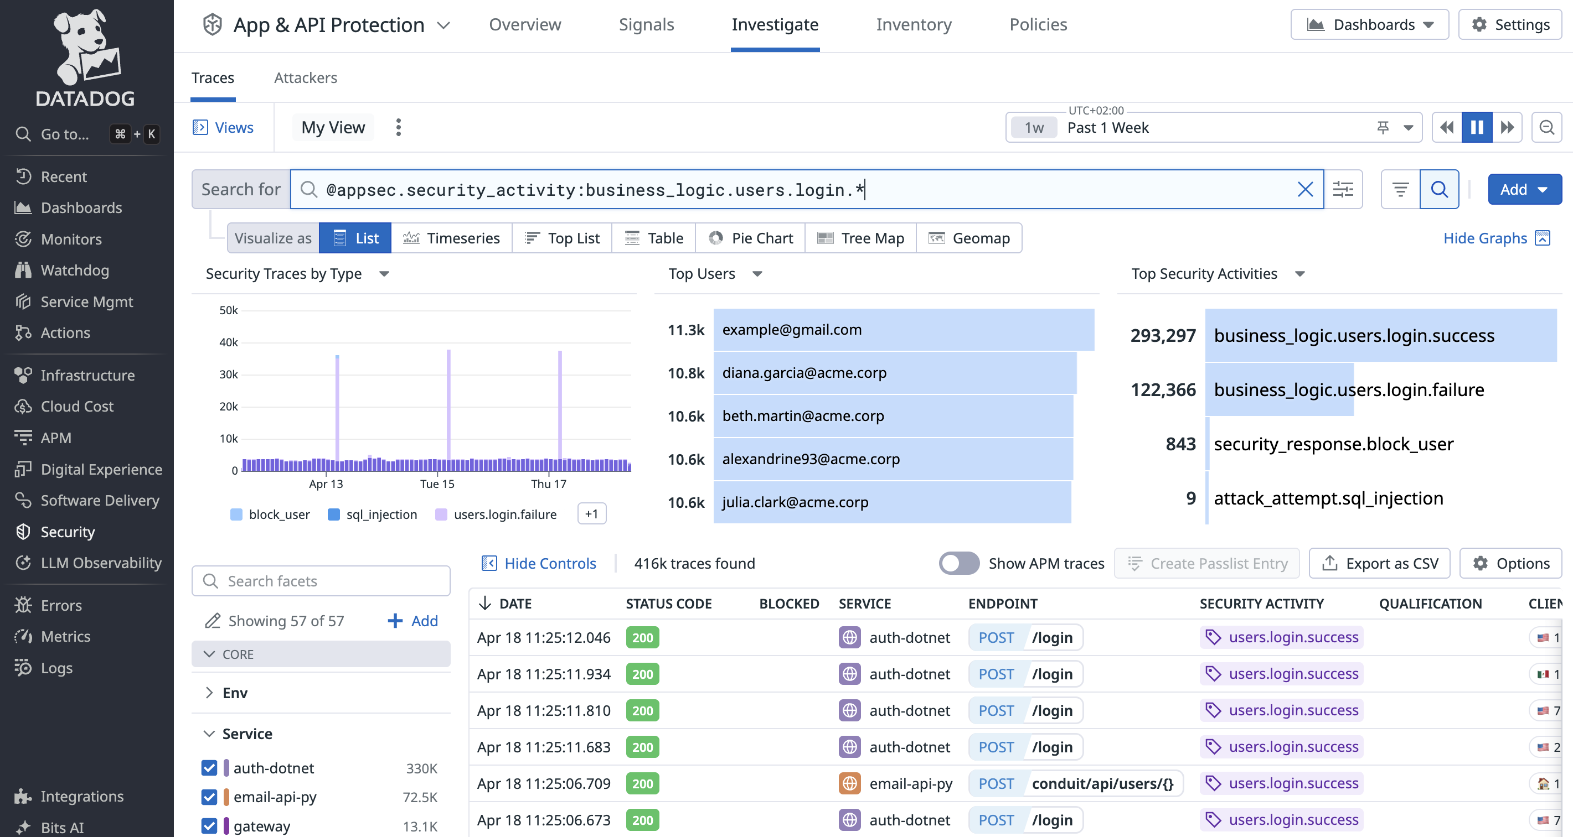Click the time zoom out magnifier icon

point(1546,127)
